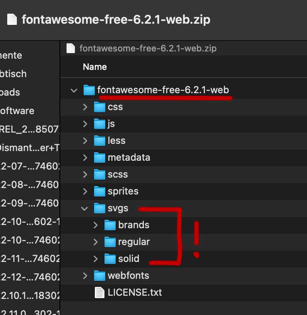Open the sidebar item '2-09-...7460'
The height and width of the screenshot is (315, 307).
pos(29,203)
